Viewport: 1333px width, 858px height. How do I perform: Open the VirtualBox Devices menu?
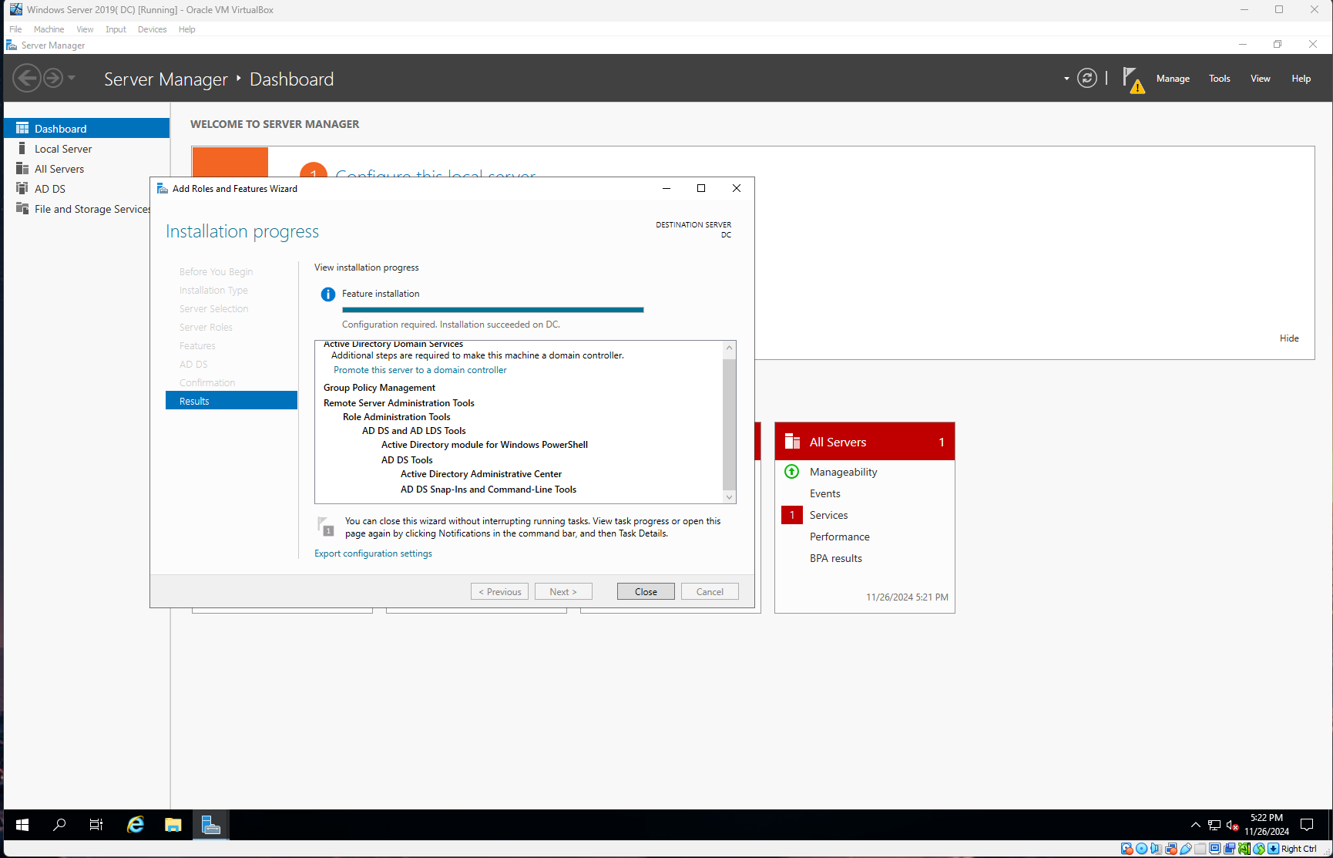point(152,29)
